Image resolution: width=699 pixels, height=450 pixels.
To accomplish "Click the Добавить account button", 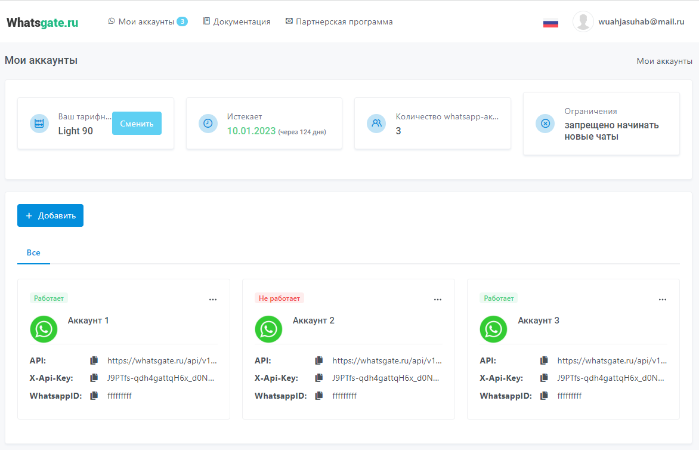I will 50,215.
